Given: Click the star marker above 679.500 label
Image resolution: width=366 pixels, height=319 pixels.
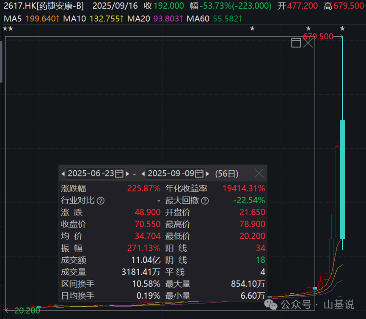Looking at the screenshot, I should pos(308,28).
